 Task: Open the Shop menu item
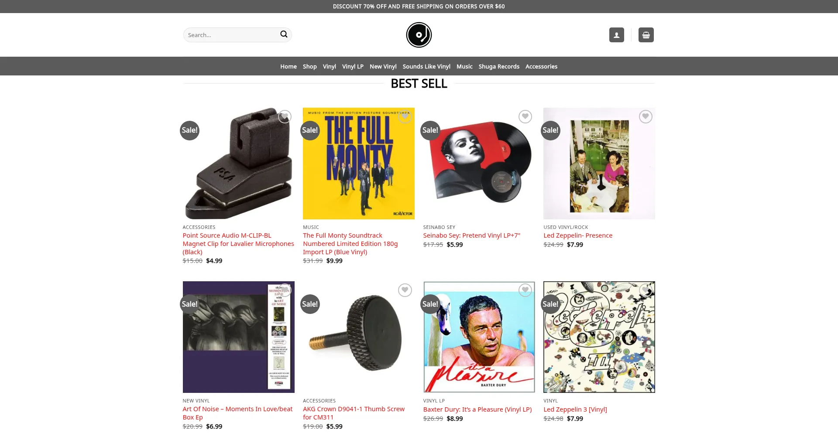tap(309, 66)
